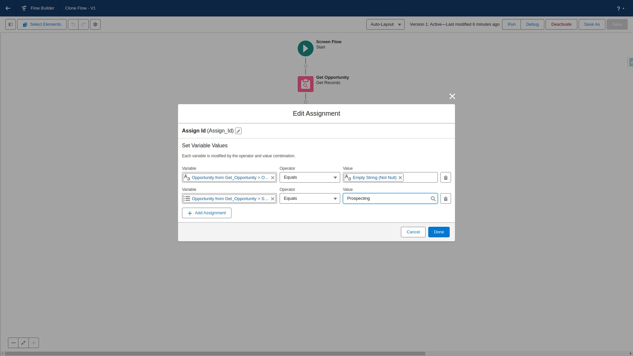The width and height of the screenshot is (633, 356).
Task: Click the undo arrow icon in toolbar
Action: tap(73, 24)
